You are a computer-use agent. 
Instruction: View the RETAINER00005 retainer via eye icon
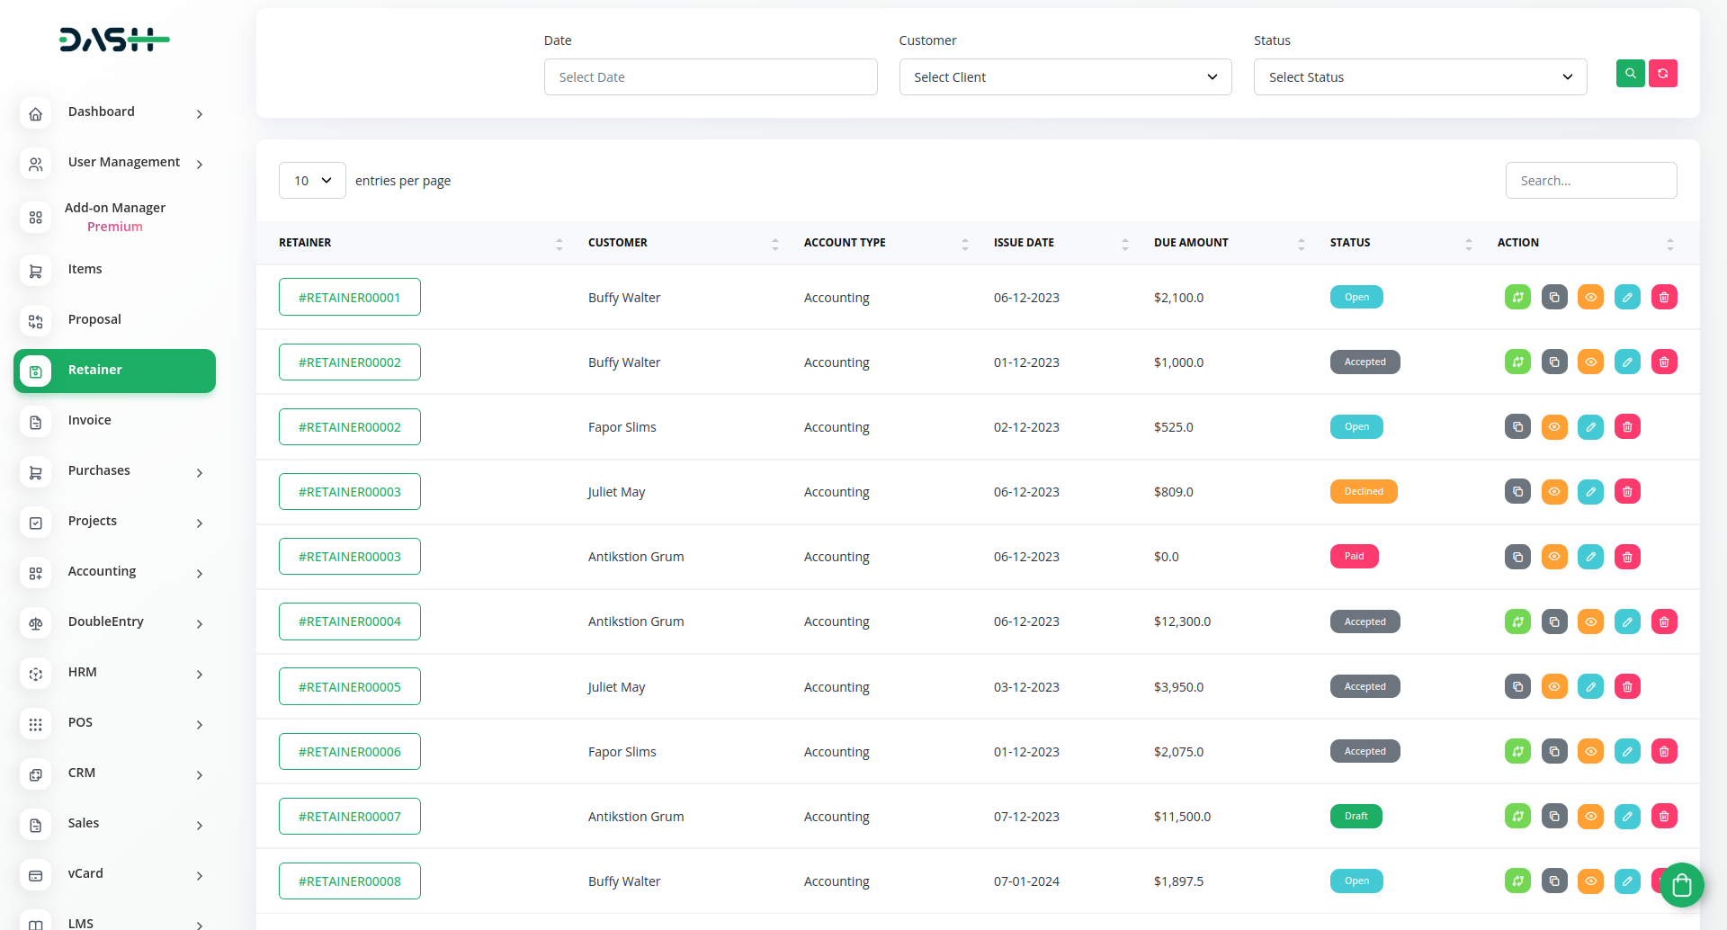tap(1553, 687)
